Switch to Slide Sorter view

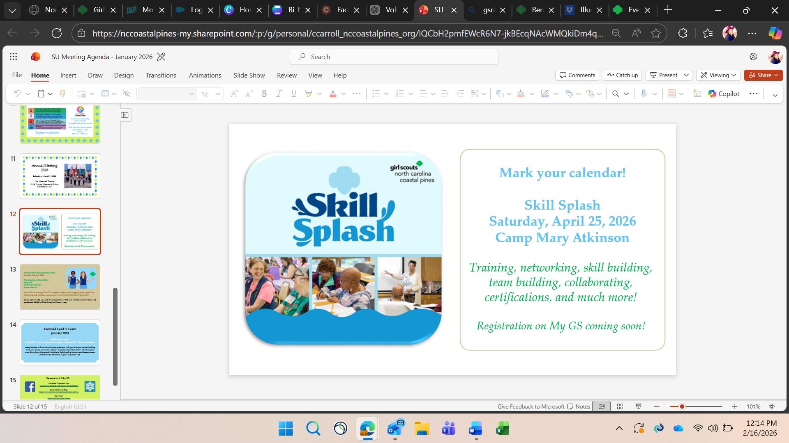tap(620, 406)
